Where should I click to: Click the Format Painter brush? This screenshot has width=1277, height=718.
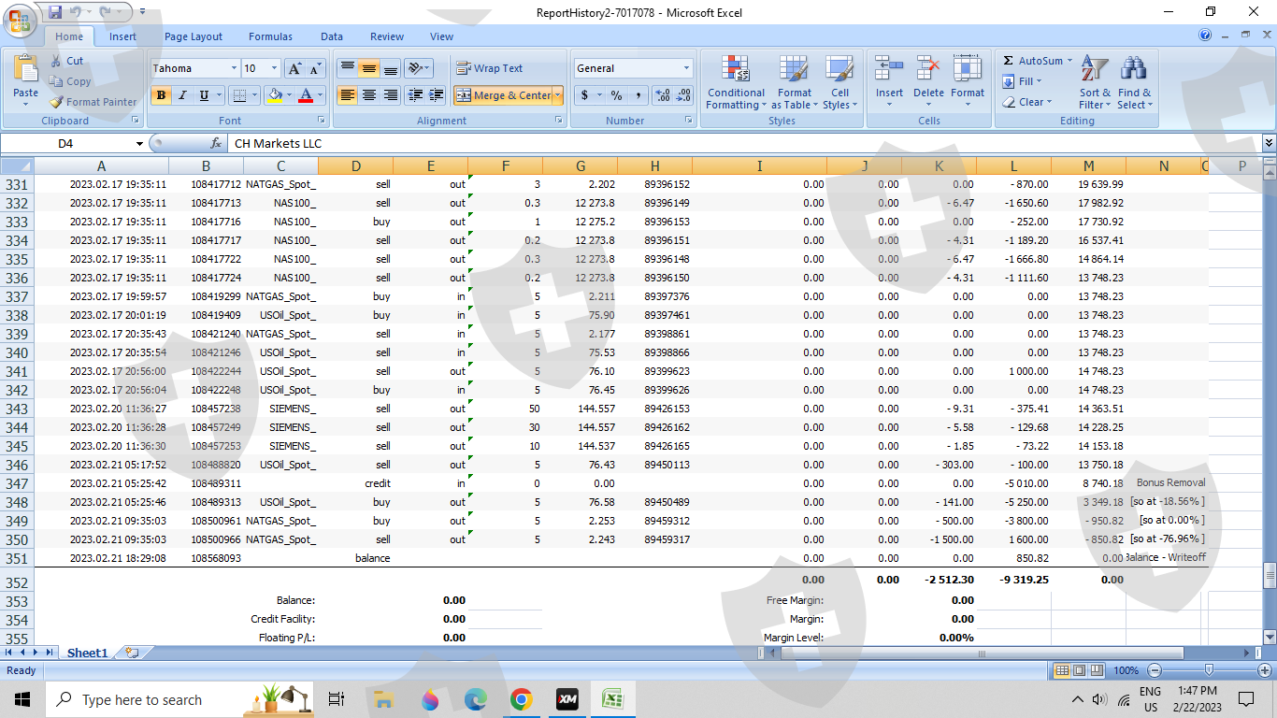click(57, 102)
